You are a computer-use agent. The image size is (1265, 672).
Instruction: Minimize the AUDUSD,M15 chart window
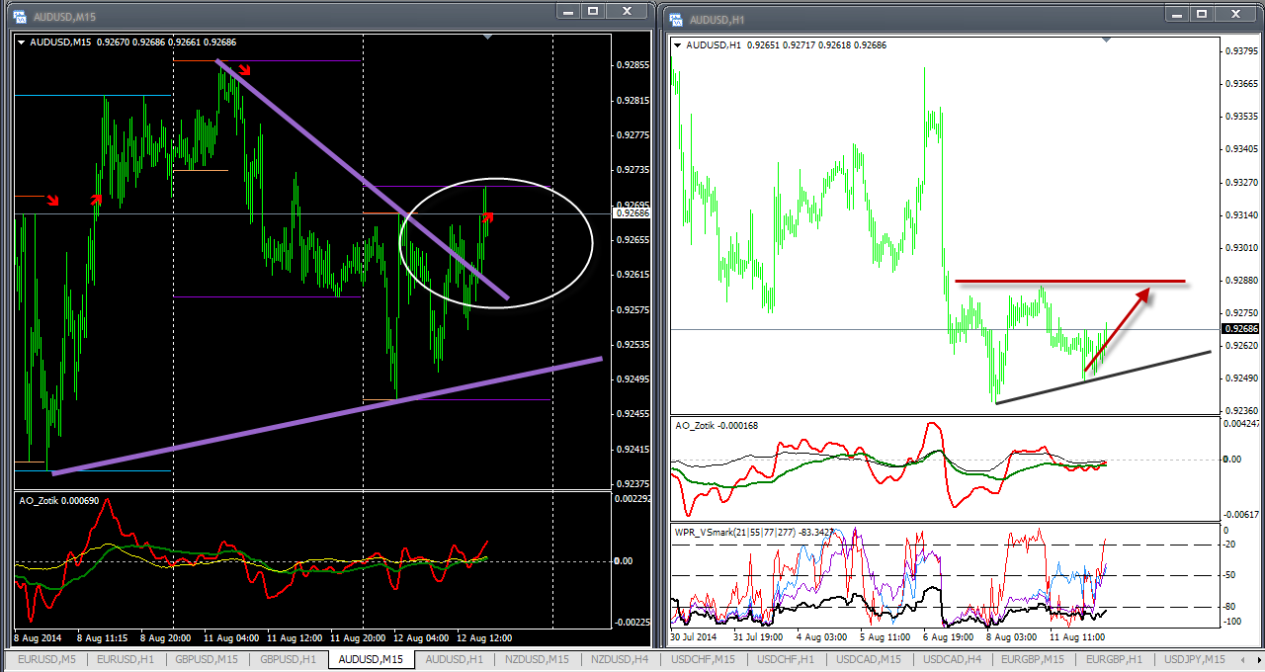(567, 11)
